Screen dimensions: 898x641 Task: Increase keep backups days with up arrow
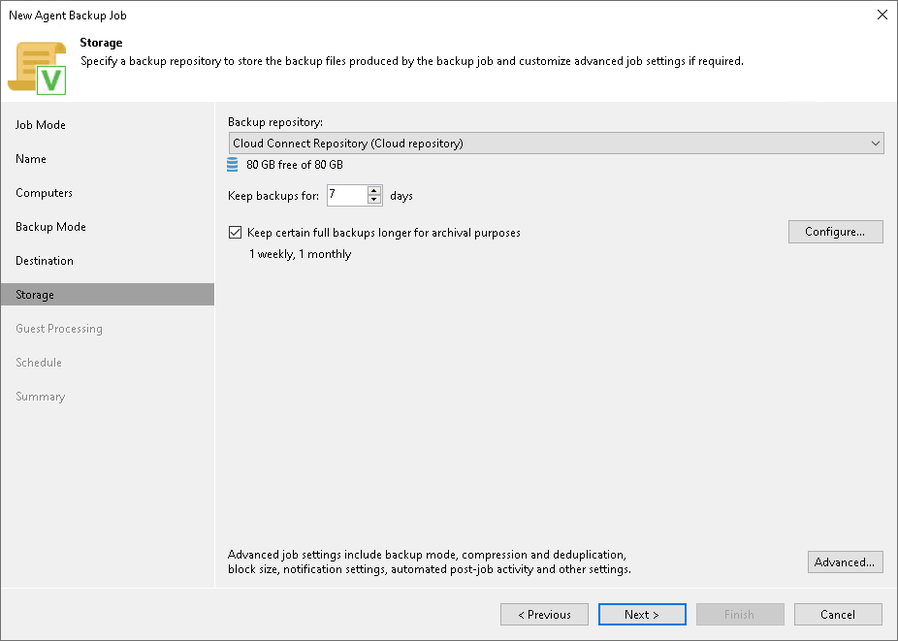pyautogui.click(x=374, y=190)
